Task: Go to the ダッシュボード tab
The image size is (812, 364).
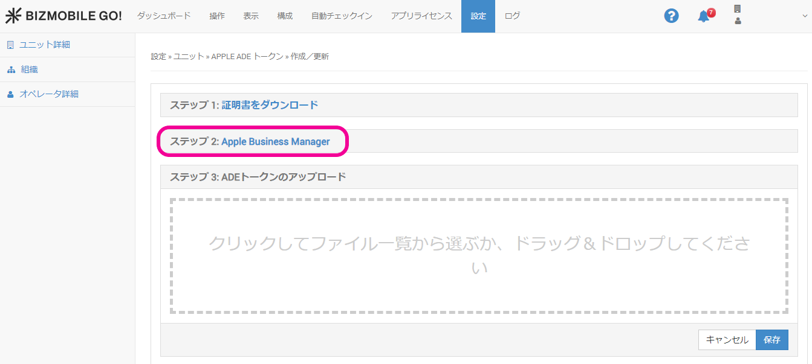Action: (x=164, y=16)
